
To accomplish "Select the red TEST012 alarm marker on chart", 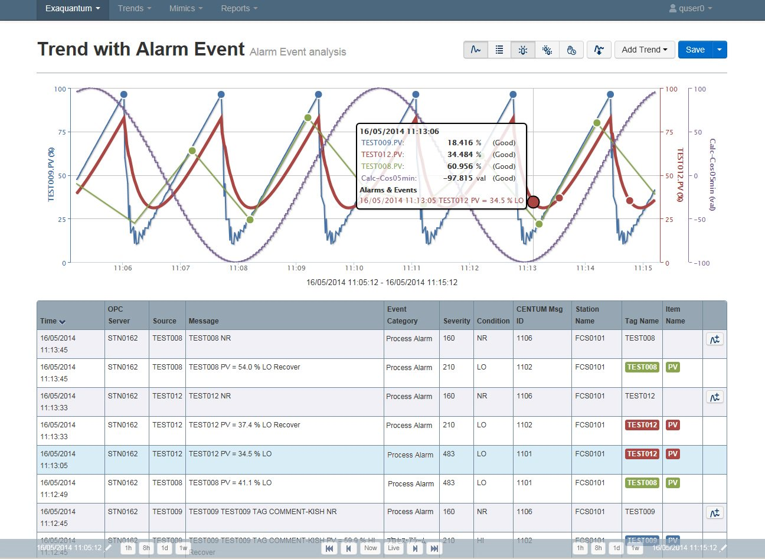I will [533, 202].
